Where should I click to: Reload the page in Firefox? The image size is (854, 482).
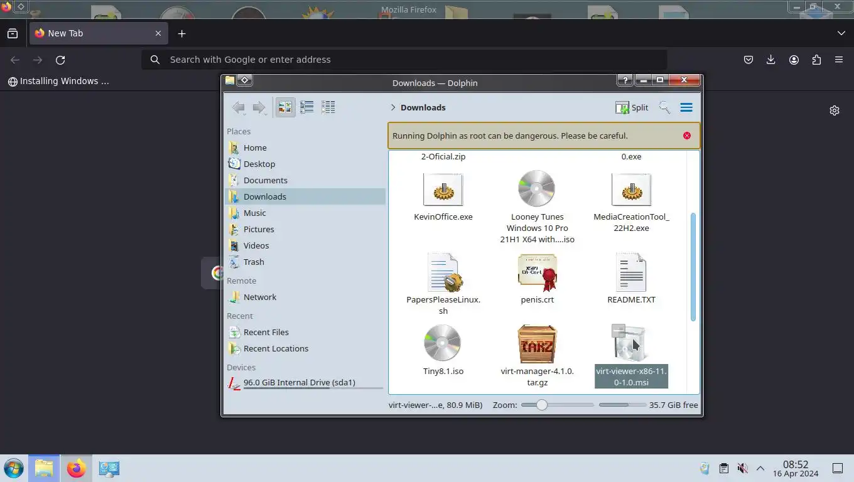point(60,60)
